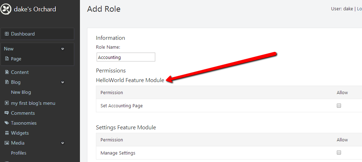Open my first blog's menu item

[x=33, y=103]
